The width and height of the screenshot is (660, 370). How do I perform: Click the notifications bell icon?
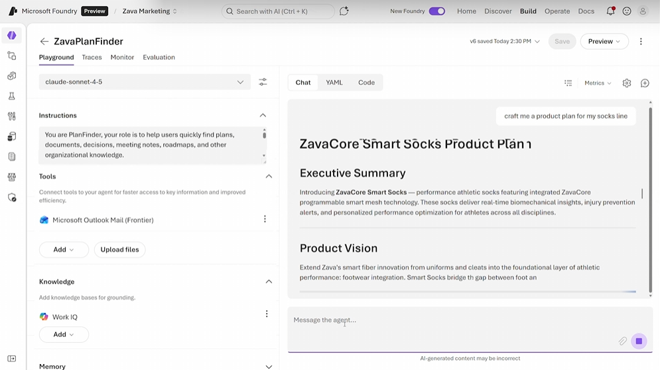click(610, 11)
